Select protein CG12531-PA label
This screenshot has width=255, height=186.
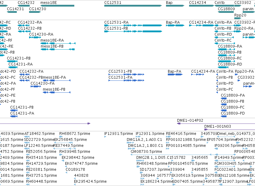[120, 77]
